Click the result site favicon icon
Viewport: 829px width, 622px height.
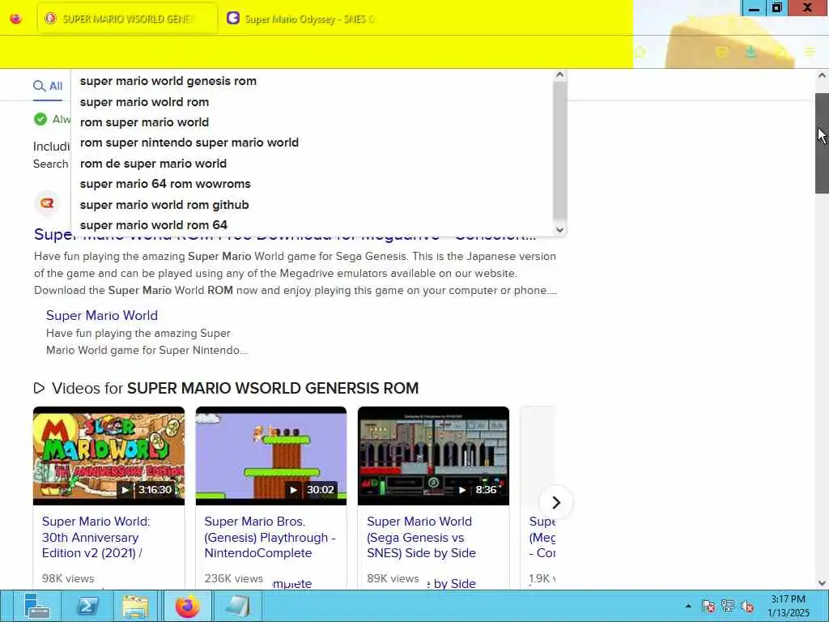tap(47, 203)
